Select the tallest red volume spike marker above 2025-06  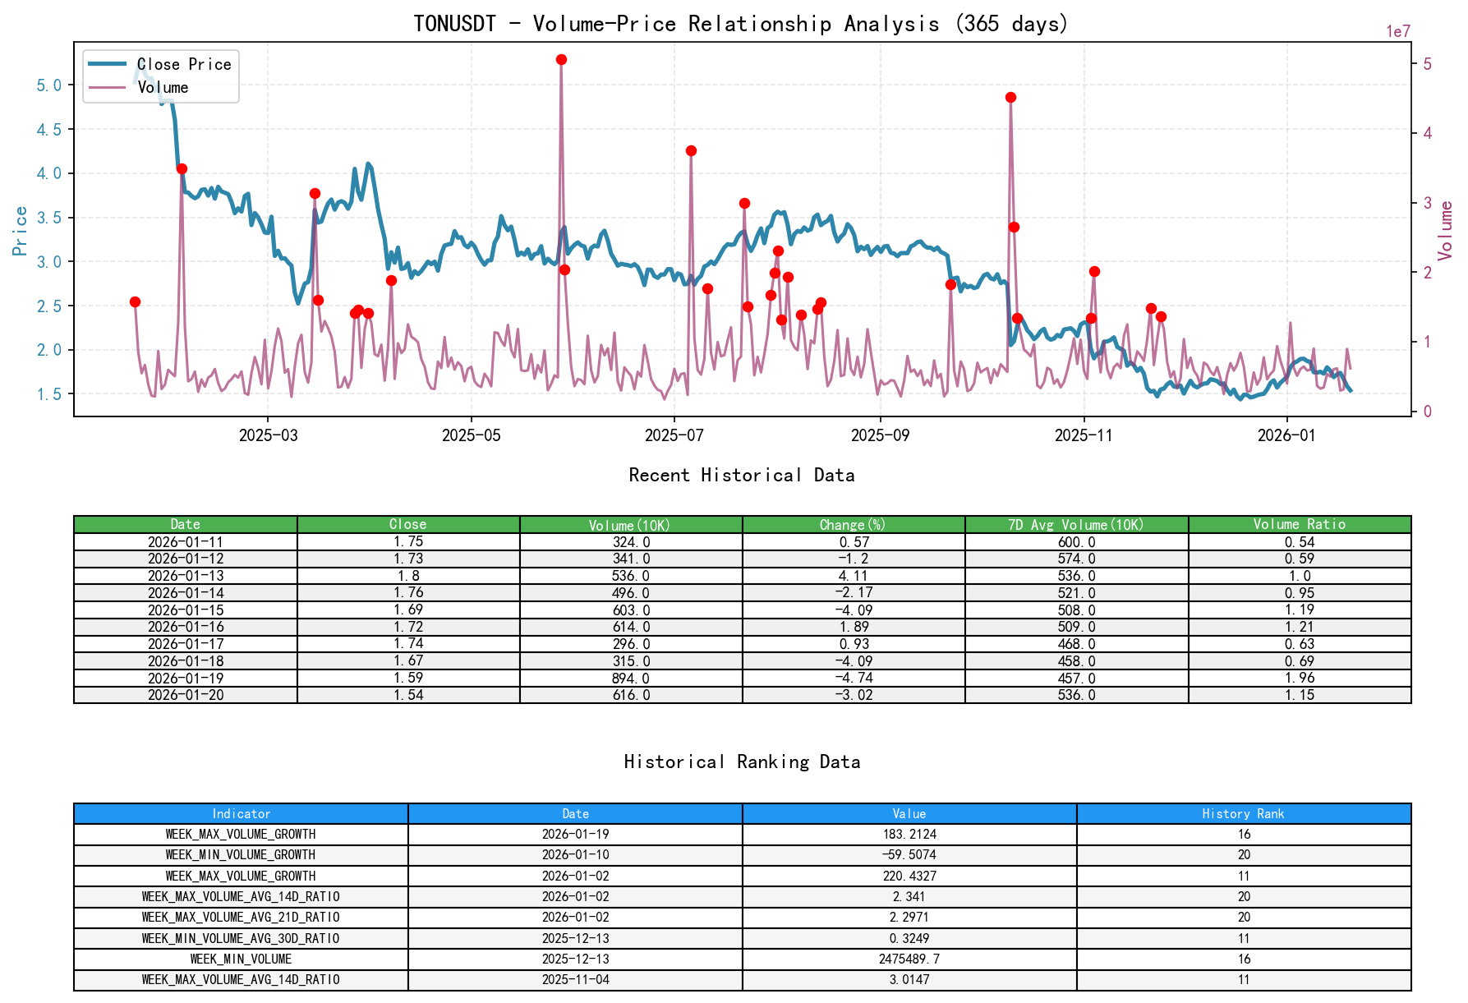pyautogui.click(x=561, y=58)
